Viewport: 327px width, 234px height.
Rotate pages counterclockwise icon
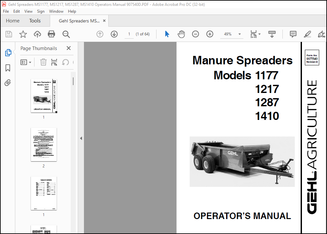tap(65, 62)
